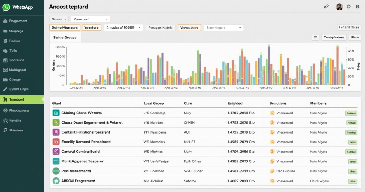The width and height of the screenshot is (365, 192).
Task: Click the Ootne Mienours filter button
Action: click(x=65, y=28)
